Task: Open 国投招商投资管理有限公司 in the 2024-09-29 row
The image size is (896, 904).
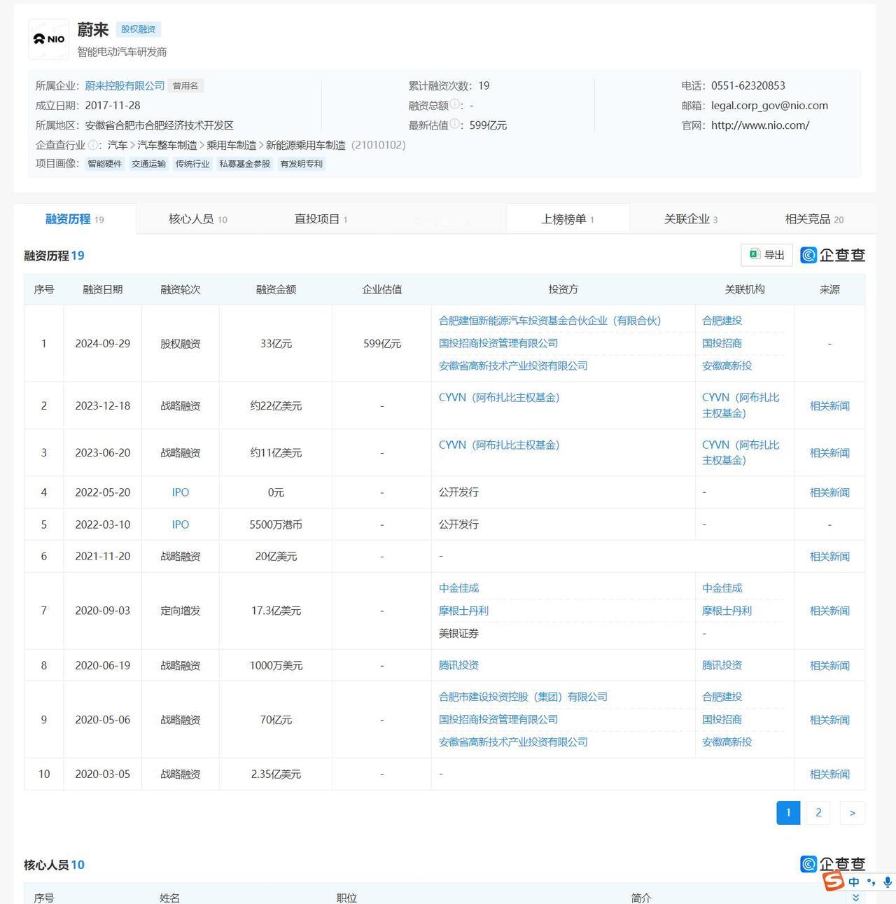Action: point(498,343)
